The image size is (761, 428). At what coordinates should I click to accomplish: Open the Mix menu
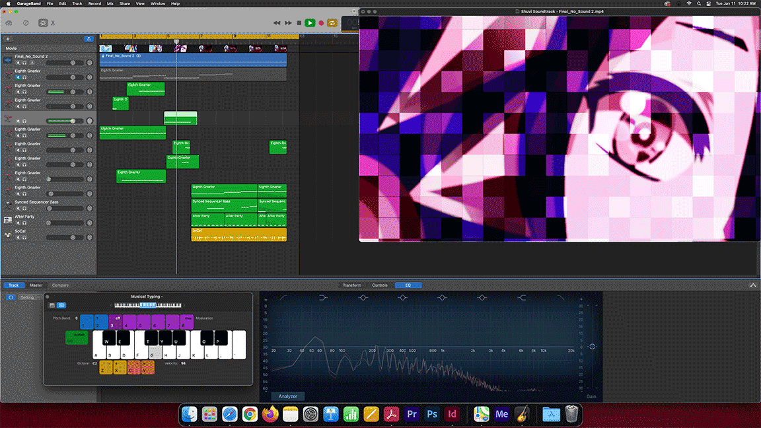point(110,3)
